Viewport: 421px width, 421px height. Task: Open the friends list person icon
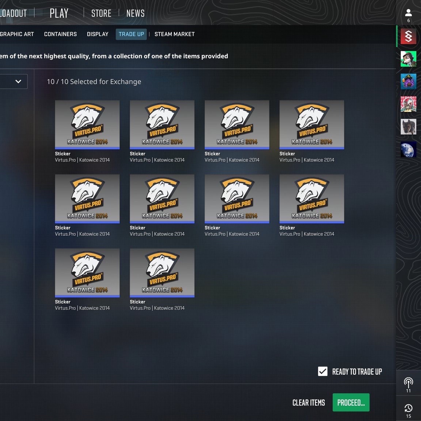[408, 13]
